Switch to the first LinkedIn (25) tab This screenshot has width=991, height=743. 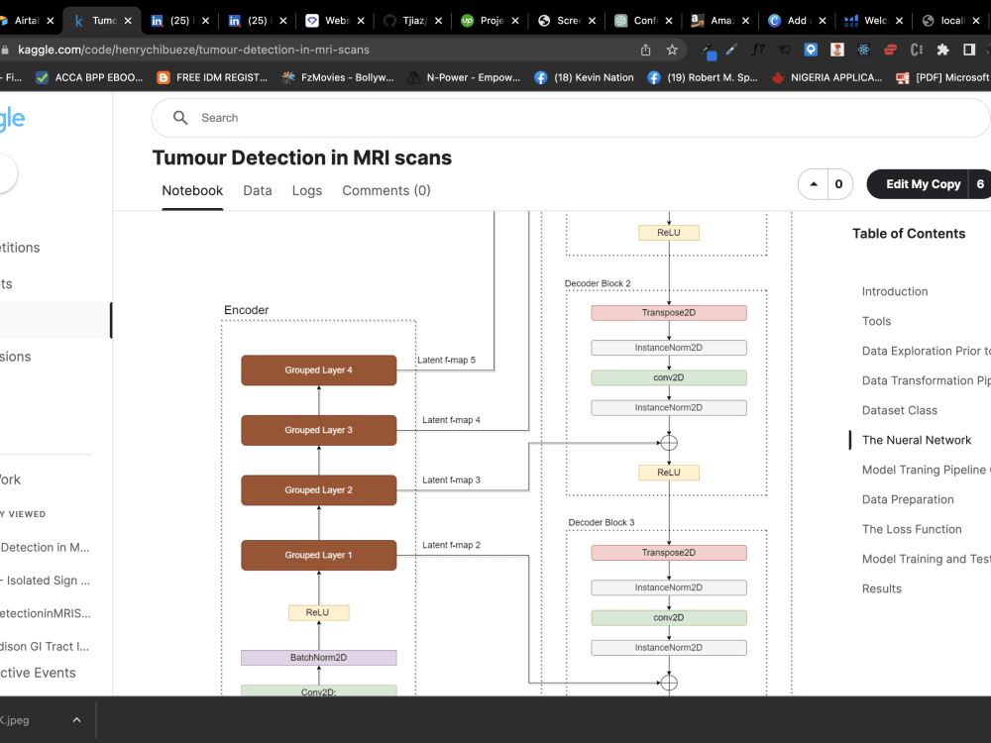click(178, 21)
